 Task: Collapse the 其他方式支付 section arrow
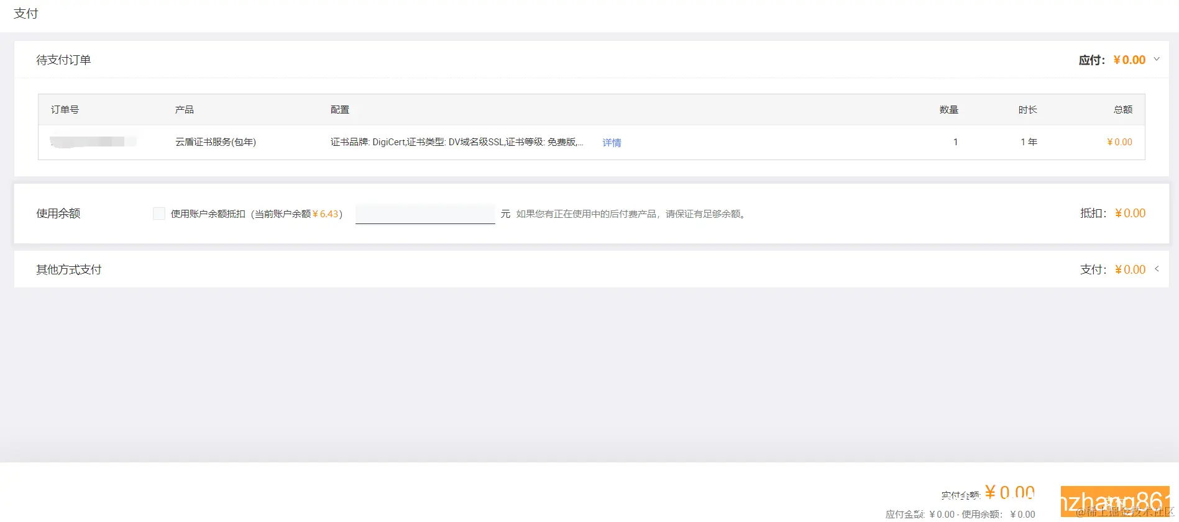[1157, 269]
